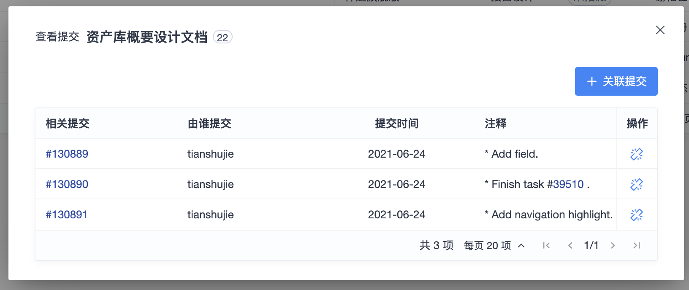The image size is (689, 290).
Task: Go to first page of commits
Action: pos(546,245)
